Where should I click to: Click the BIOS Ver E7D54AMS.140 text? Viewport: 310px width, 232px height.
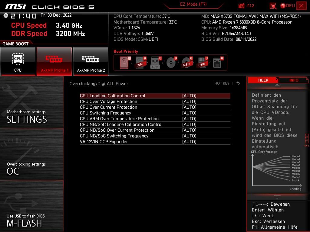(226, 34)
